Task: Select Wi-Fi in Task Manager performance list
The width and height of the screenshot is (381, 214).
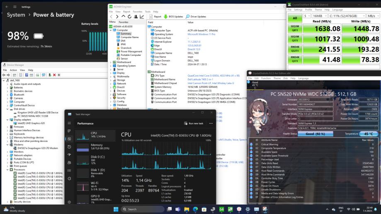Action: [95, 186]
